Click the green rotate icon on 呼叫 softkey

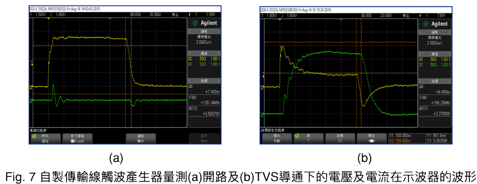tap(34, 136)
